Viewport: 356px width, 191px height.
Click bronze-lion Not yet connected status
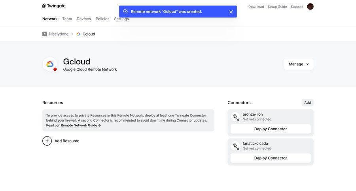257,120
